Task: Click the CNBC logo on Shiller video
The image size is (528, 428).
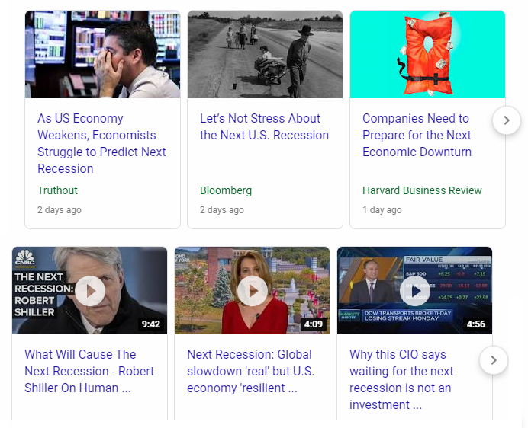Action: coord(25,258)
